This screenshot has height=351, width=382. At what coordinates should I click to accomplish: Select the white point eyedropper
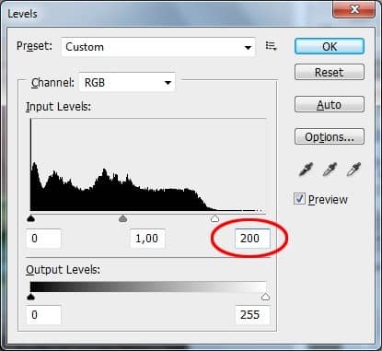(x=353, y=170)
